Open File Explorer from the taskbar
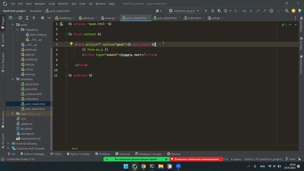 coord(161,166)
